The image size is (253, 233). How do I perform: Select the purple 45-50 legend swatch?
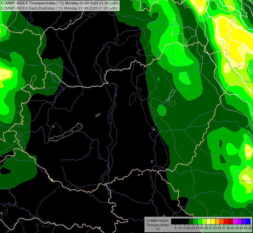239,221
